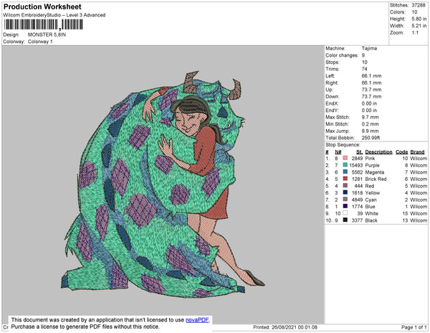This screenshot has height=333, width=430.
Task: Click the 'Brick Red' description
Action: click(x=376, y=179)
